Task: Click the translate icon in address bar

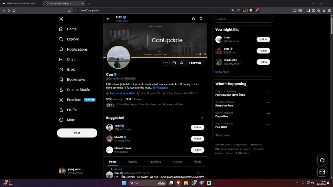Action: click(x=233, y=10)
